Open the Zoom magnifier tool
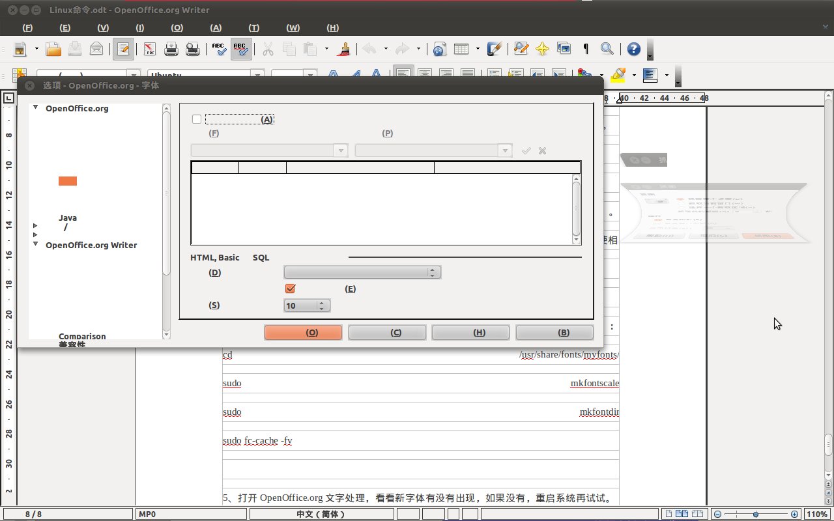The height and width of the screenshot is (521, 834). point(607,49)
